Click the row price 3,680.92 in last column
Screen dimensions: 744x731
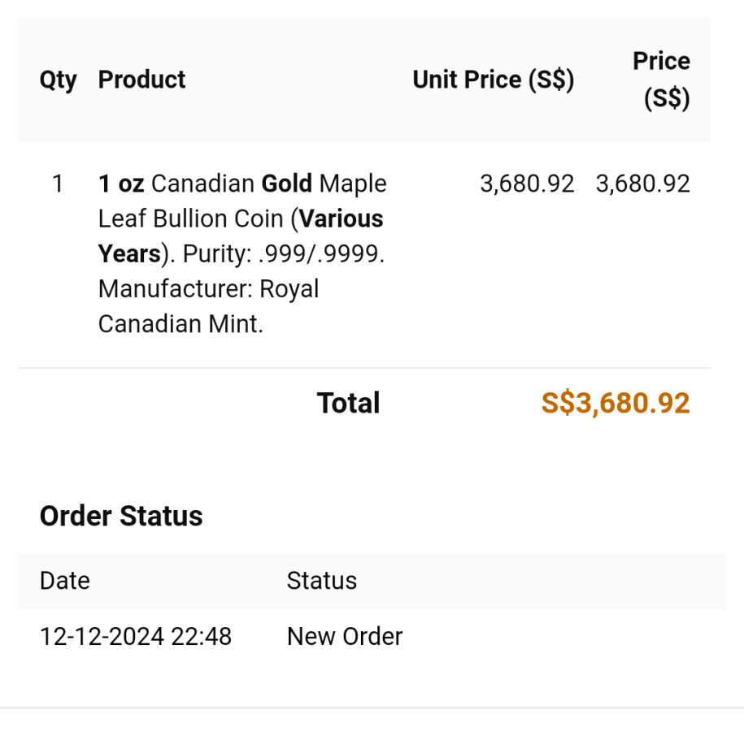(642, 184)
